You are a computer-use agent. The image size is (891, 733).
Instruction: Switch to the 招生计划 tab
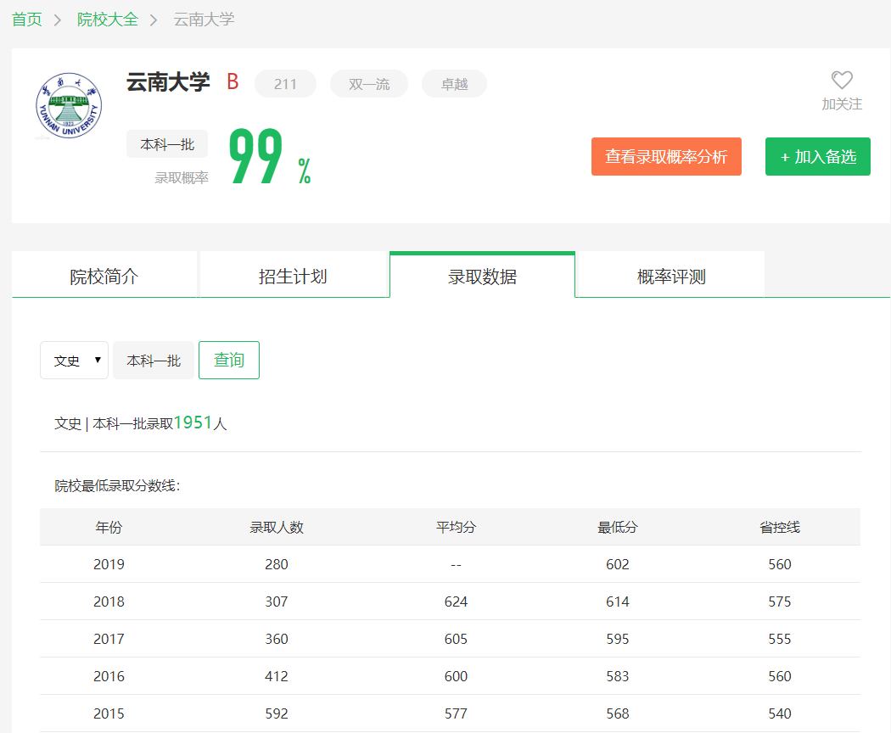pos(293,277)
